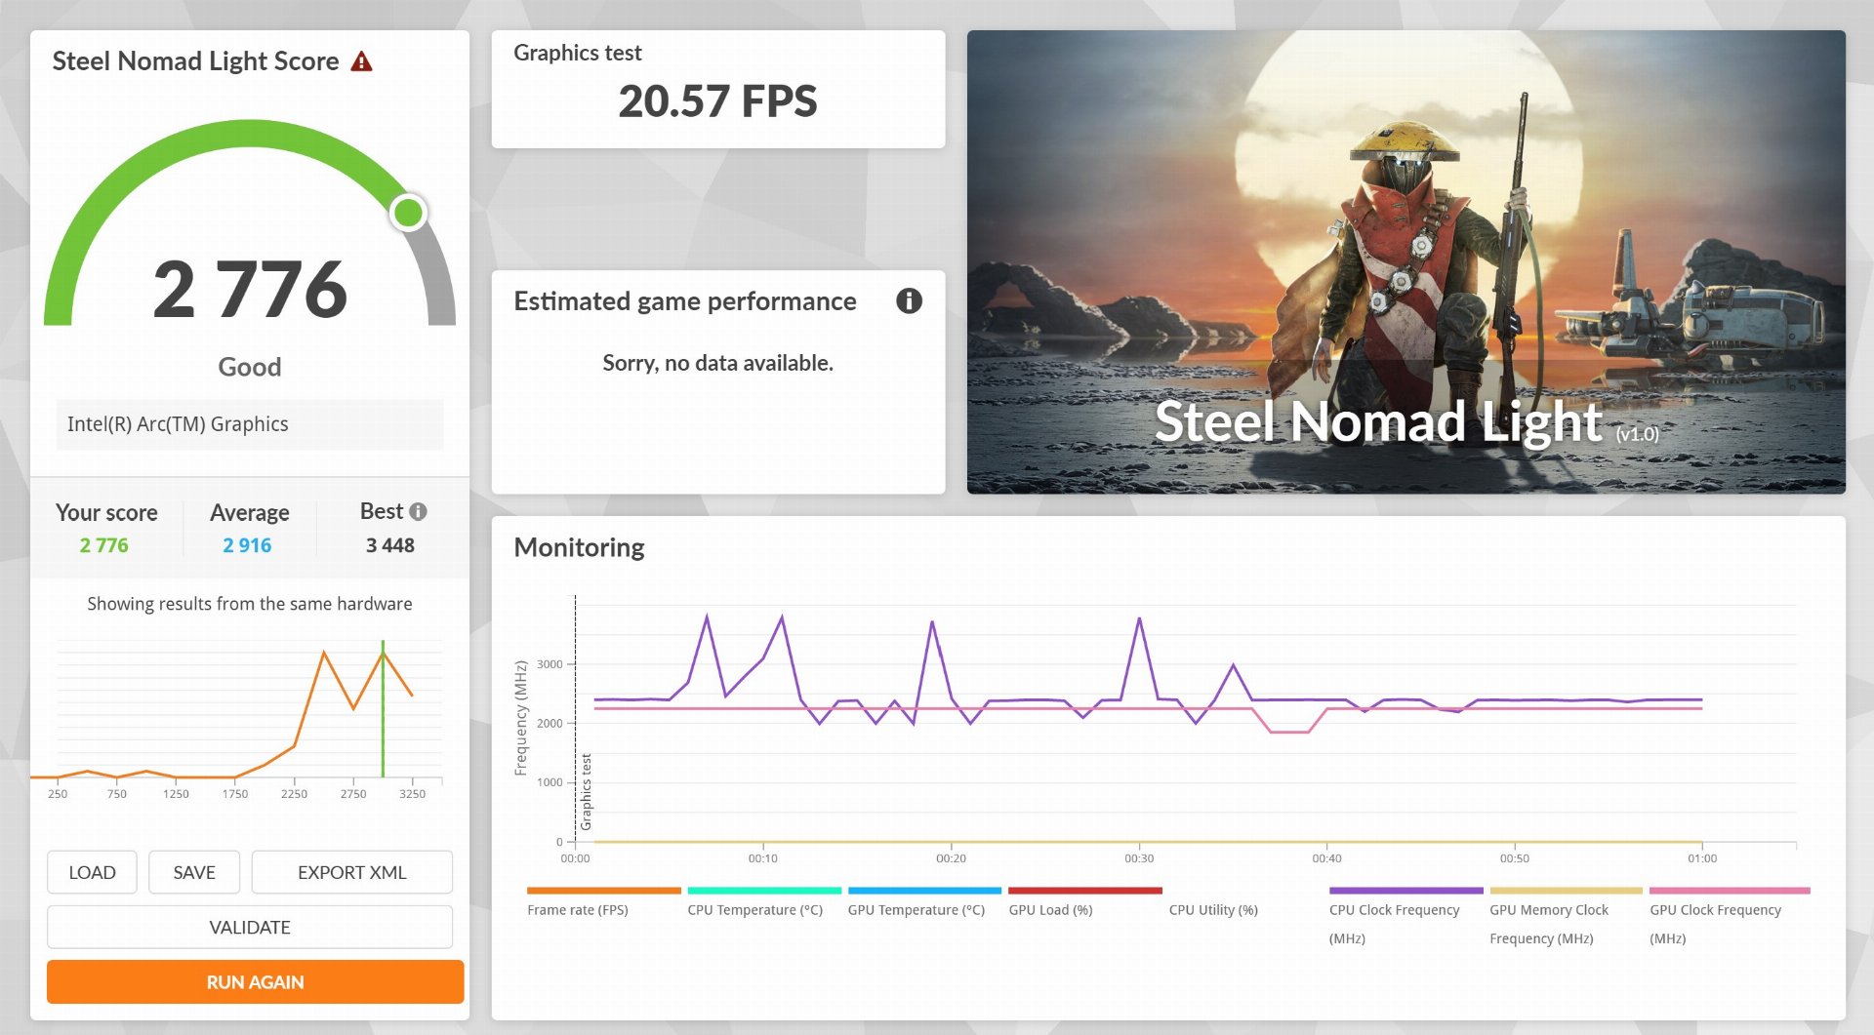Click the pink GPU Clock Frequency color bar

pyautogui.click(x=1730, y=891)
